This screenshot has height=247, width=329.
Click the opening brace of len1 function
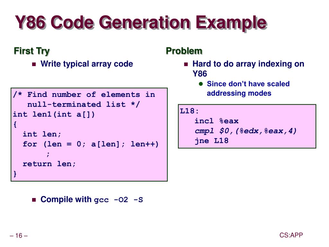(x=15, y=124)
